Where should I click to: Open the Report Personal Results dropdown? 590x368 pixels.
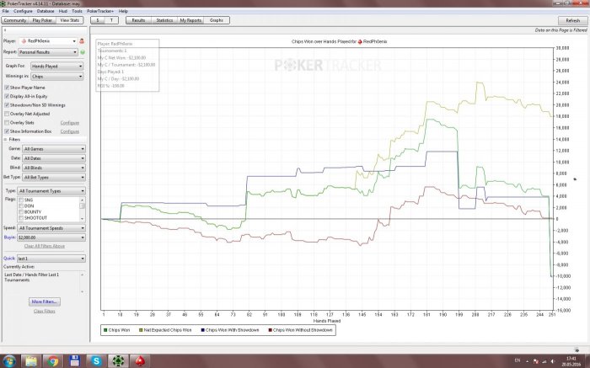48,52
